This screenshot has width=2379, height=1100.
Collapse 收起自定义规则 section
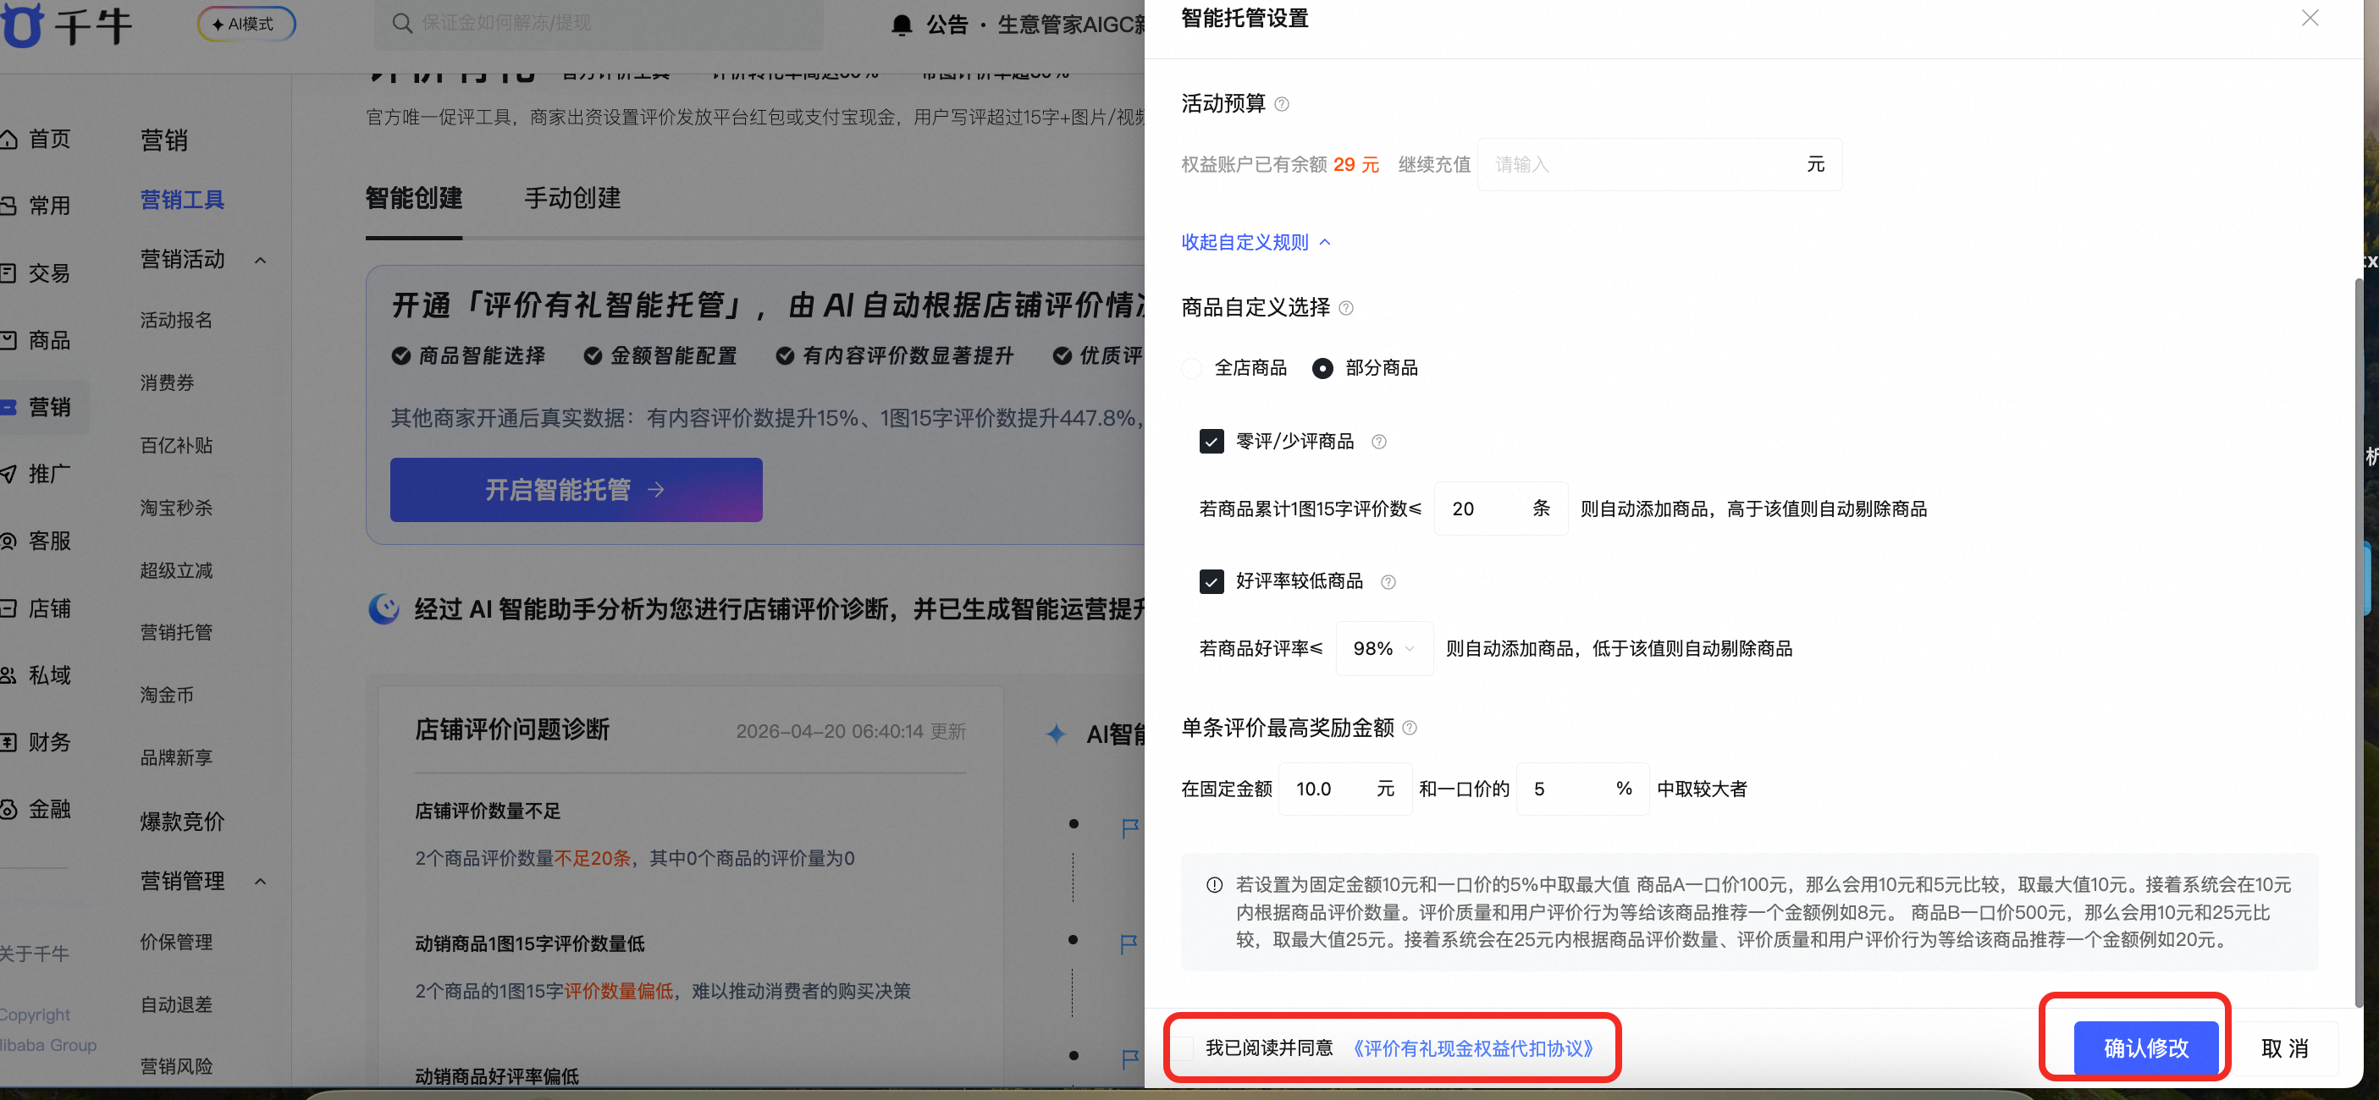[x=1255, y=243]
